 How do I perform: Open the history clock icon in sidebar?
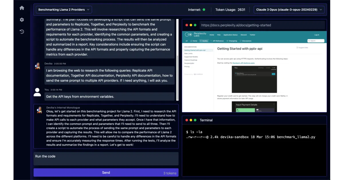tap(22, 32)
